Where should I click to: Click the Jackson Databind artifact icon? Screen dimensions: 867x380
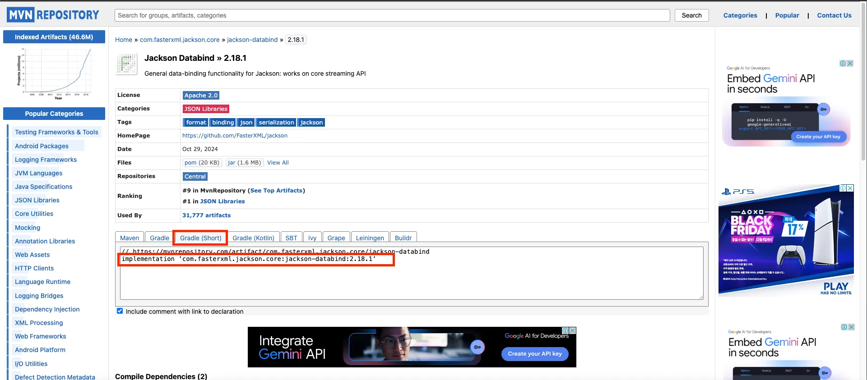pos(127,64)
